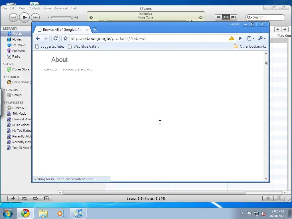Open the Suggested Sites bookmark
This screenshot has height=219, width=292.
coord(50,46)
